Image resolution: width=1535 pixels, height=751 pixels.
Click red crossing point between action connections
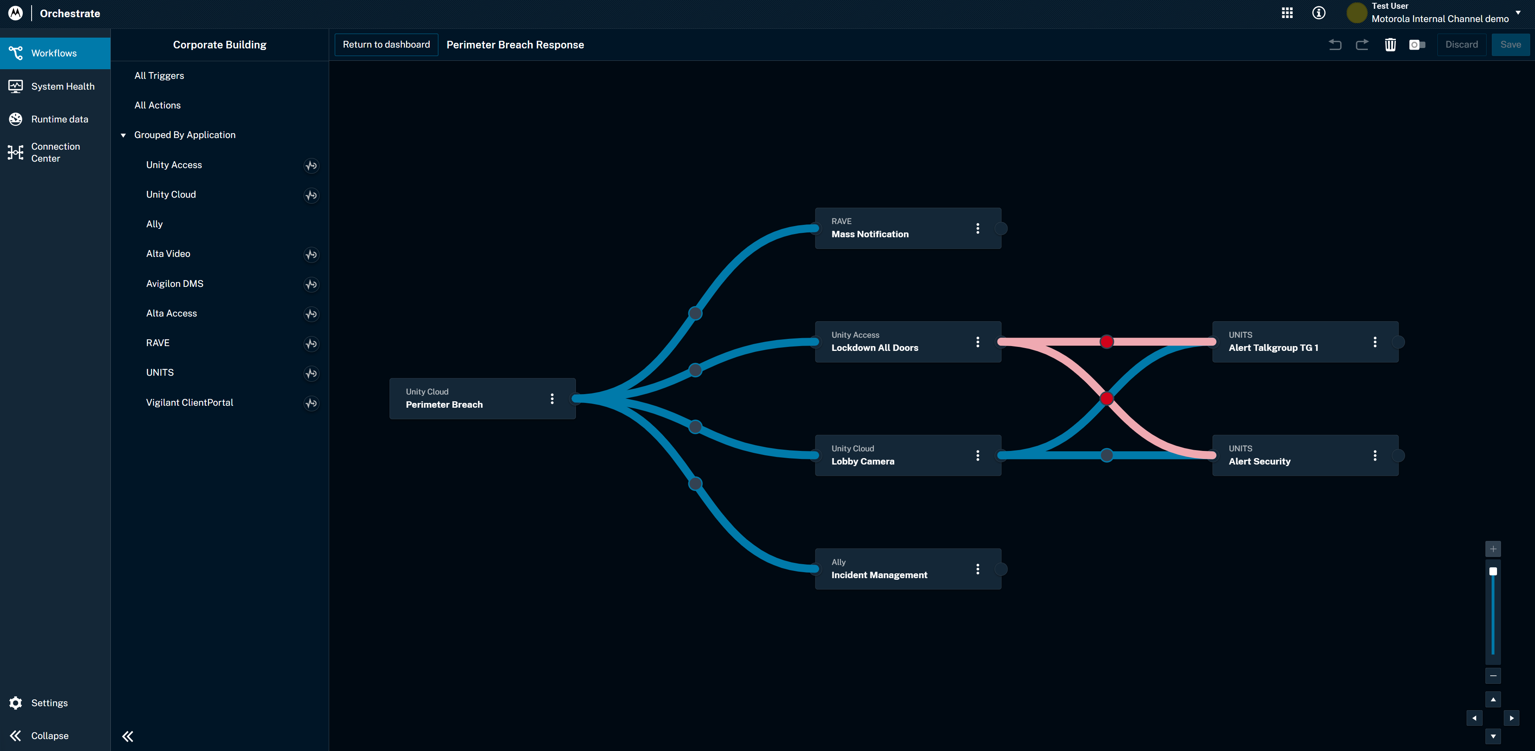coord(1107,399)
